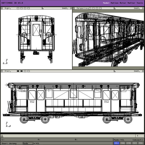145x145 pixels.
Task: Click the window C letter icon
Action: [x=2, y=71]
